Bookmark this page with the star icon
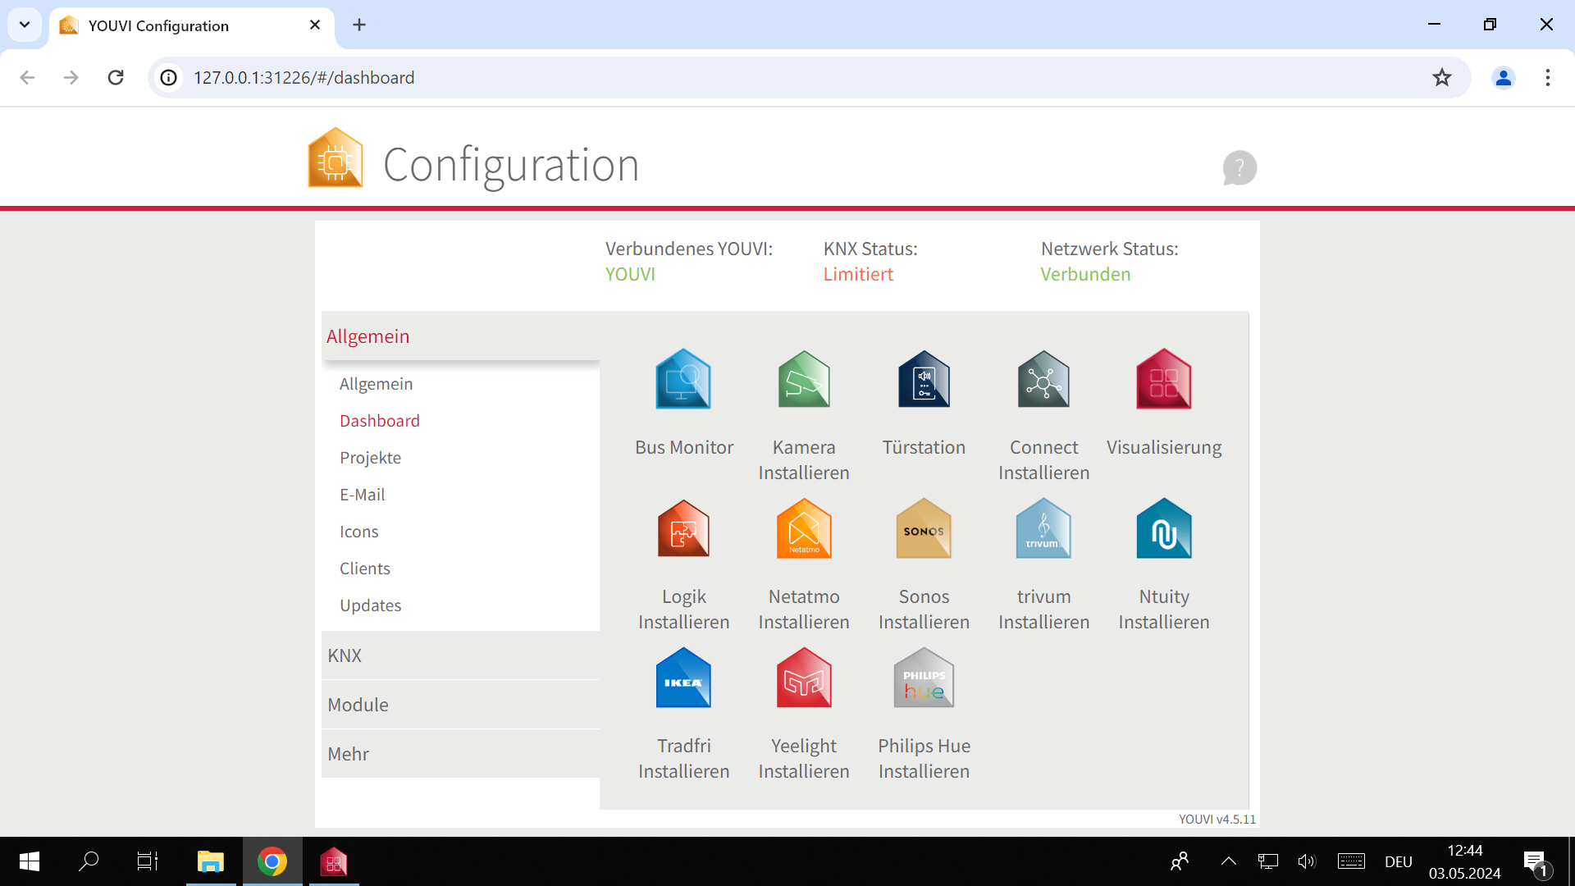This screenshot has width=1575, height=886. click(x=1442, y=78)
